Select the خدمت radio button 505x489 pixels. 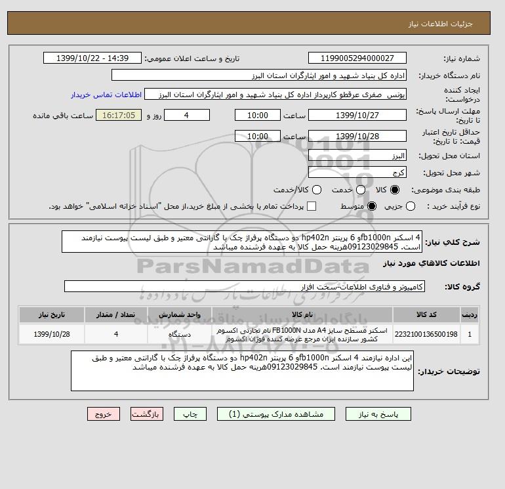pos(361,190)
